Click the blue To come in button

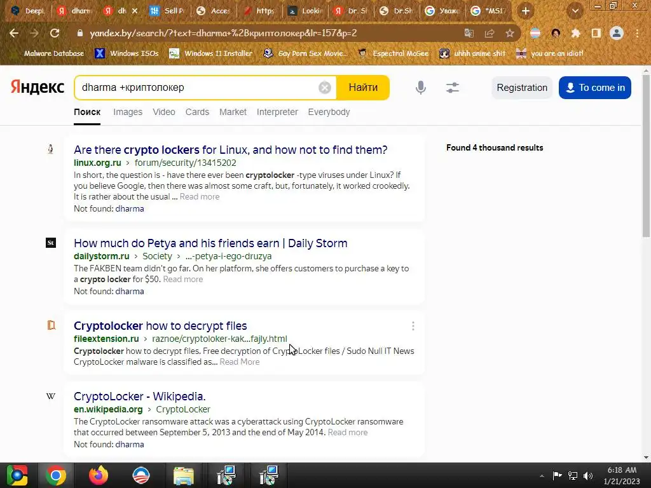(595, 88)
